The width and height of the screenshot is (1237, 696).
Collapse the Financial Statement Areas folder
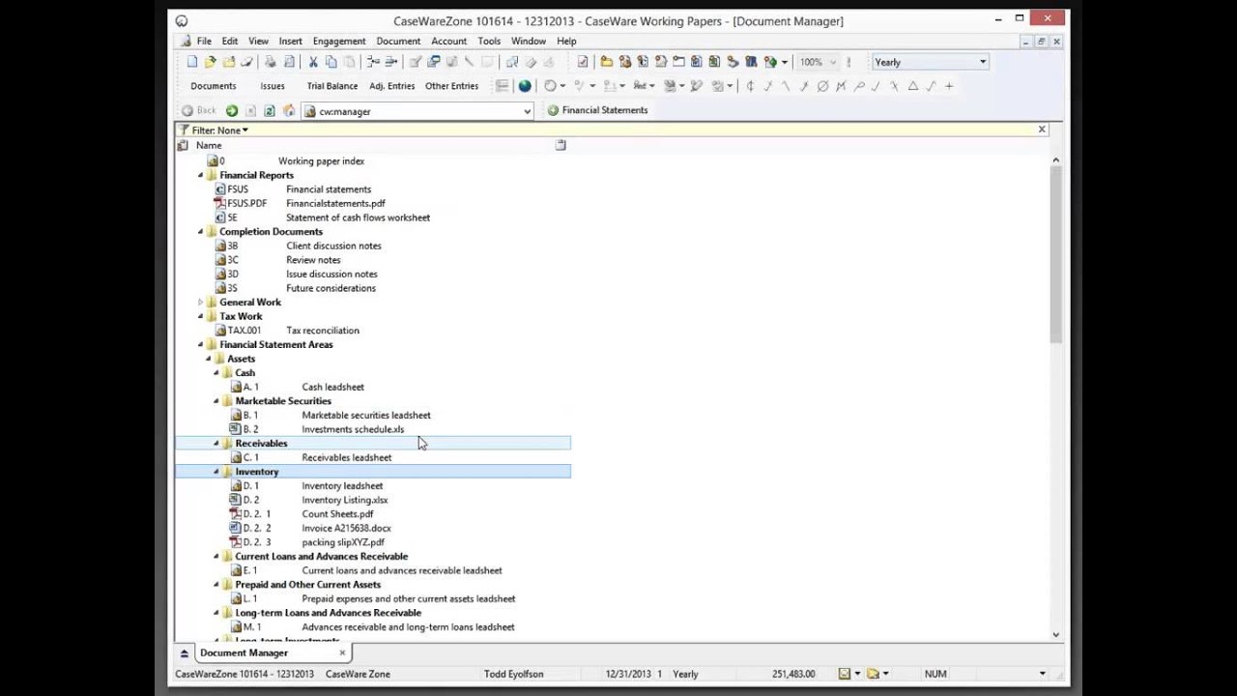(x=201, y=344)
